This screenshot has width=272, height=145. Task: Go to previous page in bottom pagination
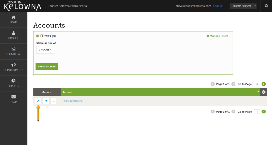coord(213,112)
